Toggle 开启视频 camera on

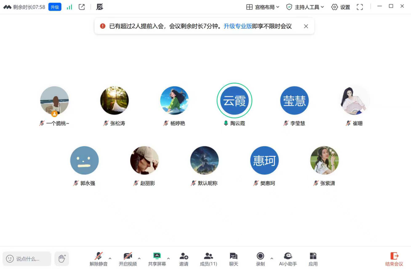point(127,259)
